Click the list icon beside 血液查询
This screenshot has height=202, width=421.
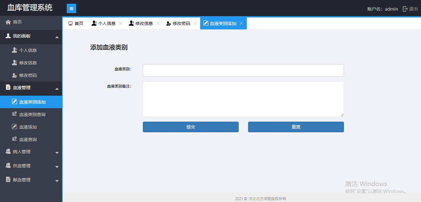[14, 139]
